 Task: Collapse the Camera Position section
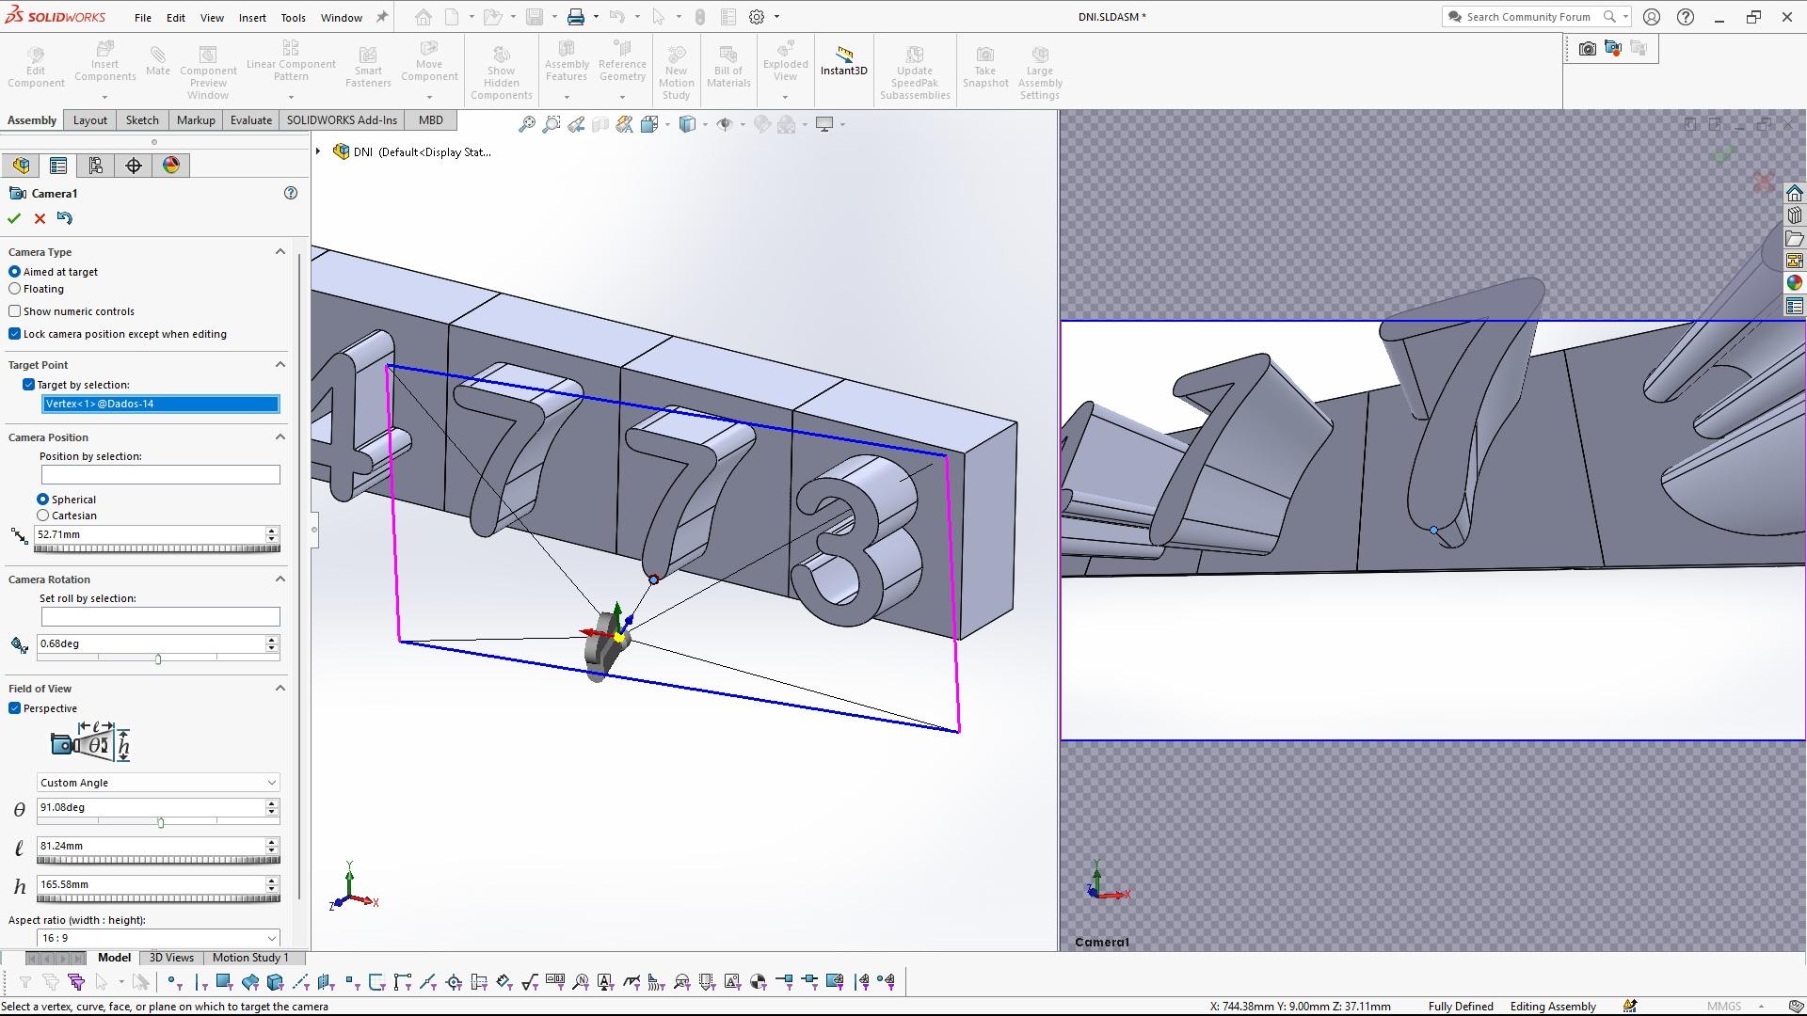(280, 437)
